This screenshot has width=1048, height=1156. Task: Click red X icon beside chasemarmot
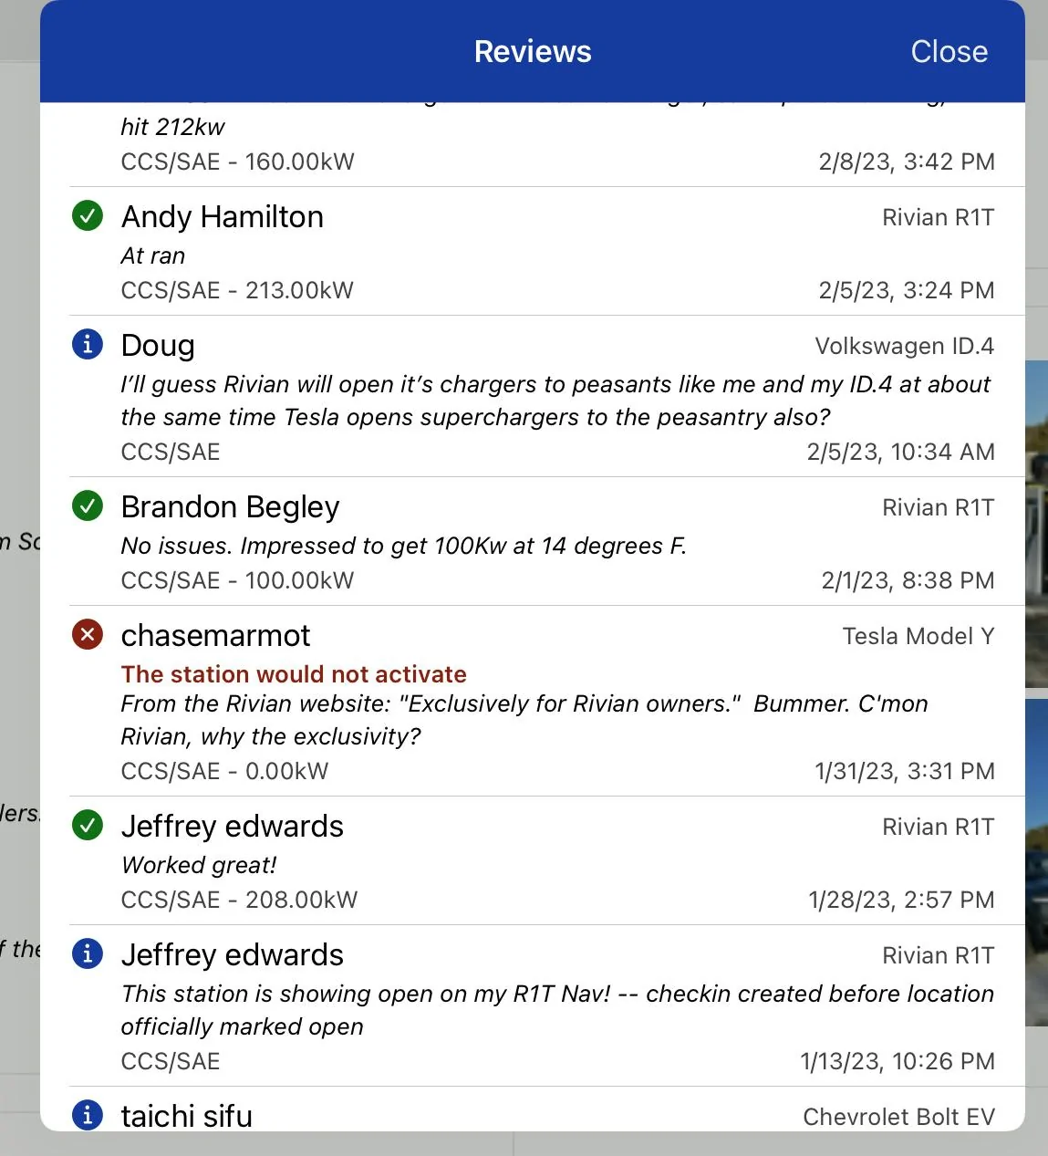88,634
